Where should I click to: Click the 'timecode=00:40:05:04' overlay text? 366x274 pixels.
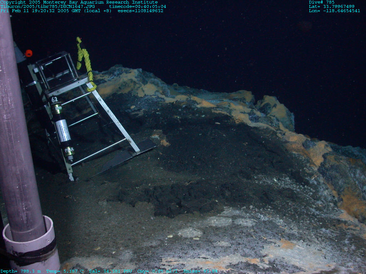pos(138,6)
